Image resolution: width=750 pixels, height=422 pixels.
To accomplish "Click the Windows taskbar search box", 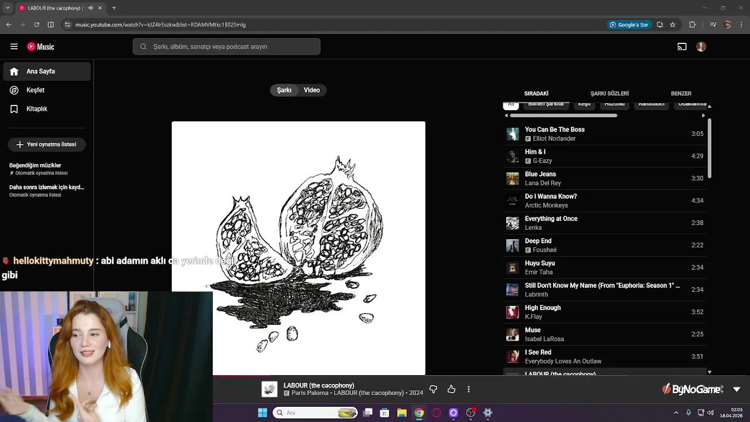I will click(x=316, y=413).
